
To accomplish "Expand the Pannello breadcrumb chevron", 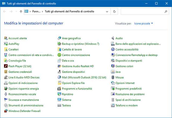I will (x=43, y=12).
